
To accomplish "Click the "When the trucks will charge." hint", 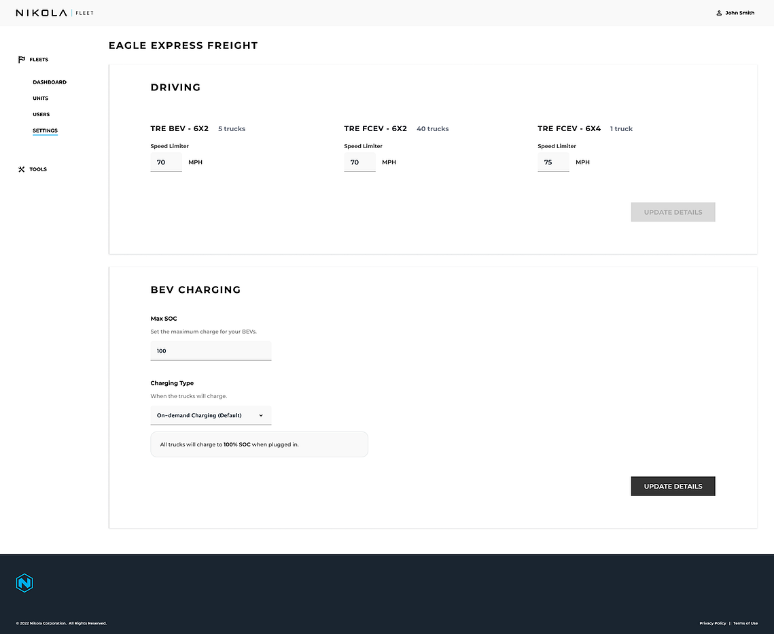I will [x=188, y=396].
